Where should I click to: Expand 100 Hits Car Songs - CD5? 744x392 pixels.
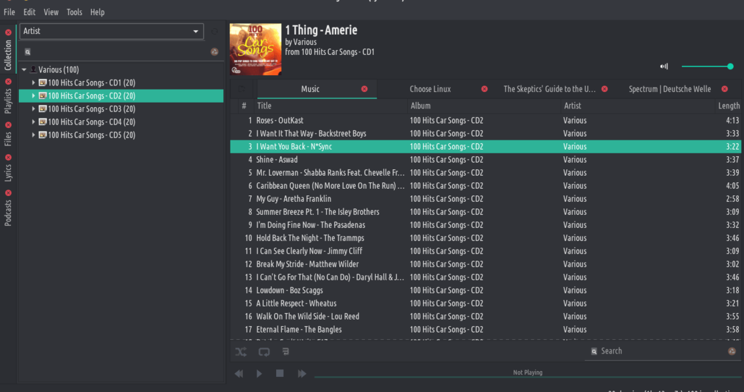click(34, 135)
